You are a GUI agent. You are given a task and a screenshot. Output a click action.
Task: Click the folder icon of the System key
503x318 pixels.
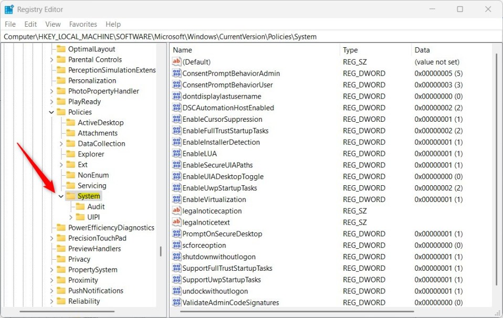coord(70,196)
